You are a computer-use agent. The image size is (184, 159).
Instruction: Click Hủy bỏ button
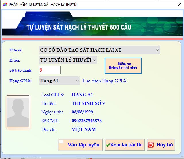pyautogui.click(x=161, y=145)
